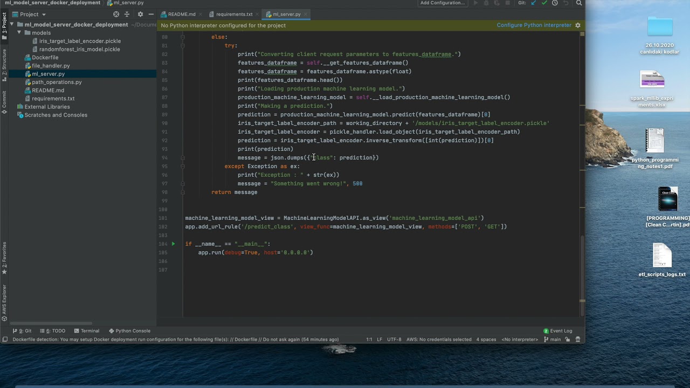Open the 6: TODO tool window tab
This screenshot has height=388, width=690.
(x=52, y=331)
